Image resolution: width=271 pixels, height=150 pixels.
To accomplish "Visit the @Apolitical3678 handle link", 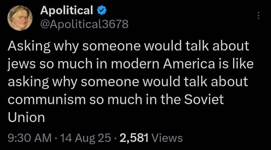I will (x=84, y=24).
